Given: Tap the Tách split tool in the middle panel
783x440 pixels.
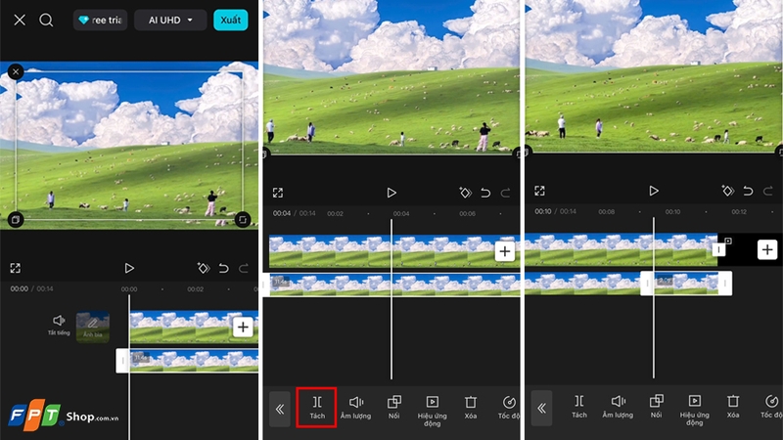Looking at the screenshot, I should pos(316,408).
